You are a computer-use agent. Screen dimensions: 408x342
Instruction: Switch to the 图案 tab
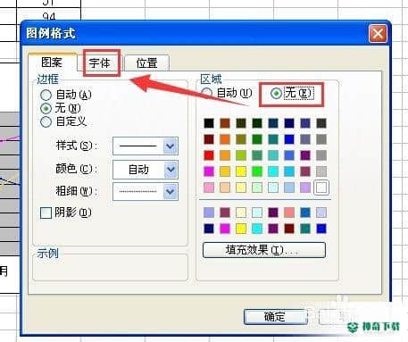click(x=53, y=63)
